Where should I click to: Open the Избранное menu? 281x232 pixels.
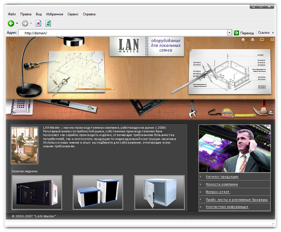(x=55, y=14)
